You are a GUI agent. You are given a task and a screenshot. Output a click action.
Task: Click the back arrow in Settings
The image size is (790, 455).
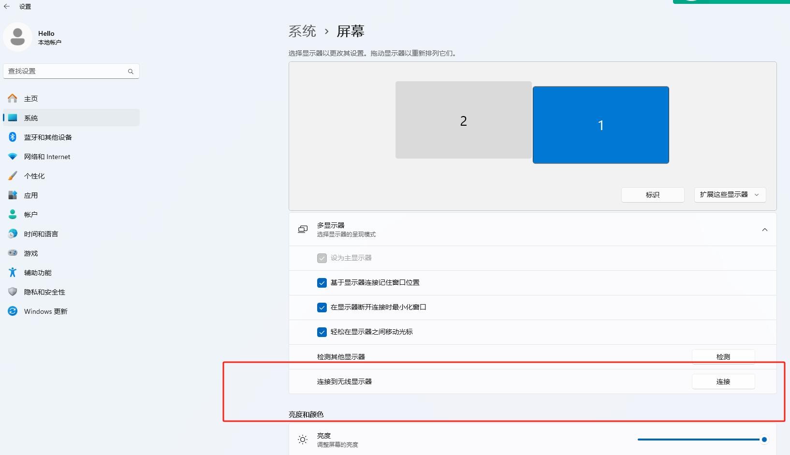tap(7, 6)
